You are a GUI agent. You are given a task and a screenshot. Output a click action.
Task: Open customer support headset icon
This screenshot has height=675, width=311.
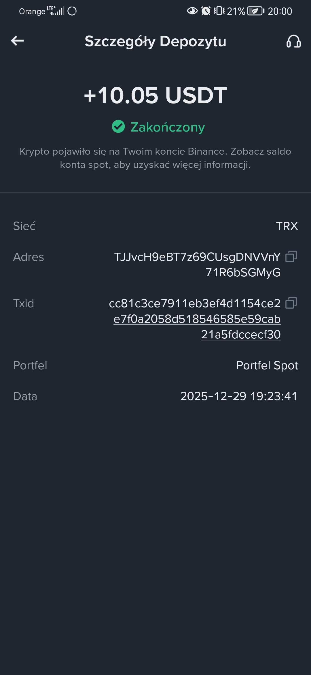(x=293, y=41)
